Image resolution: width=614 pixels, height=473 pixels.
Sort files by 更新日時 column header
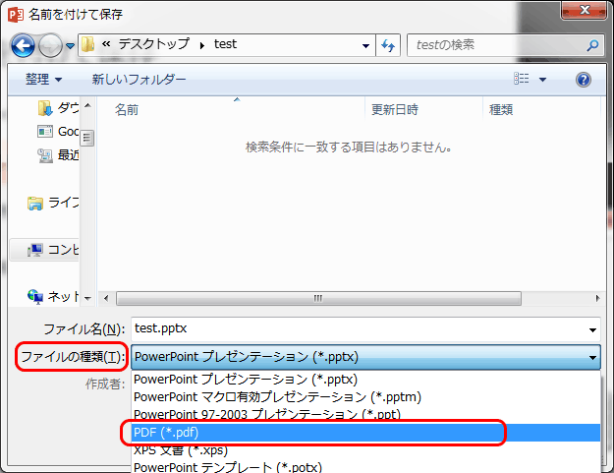click(x=394, y=110)
